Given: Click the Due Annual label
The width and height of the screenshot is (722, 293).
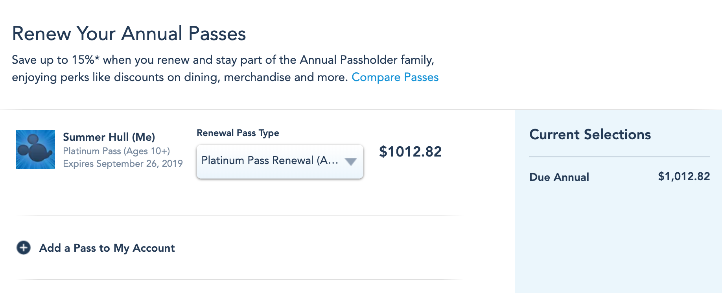Looking at the screenshot, I should coord(559,177).
